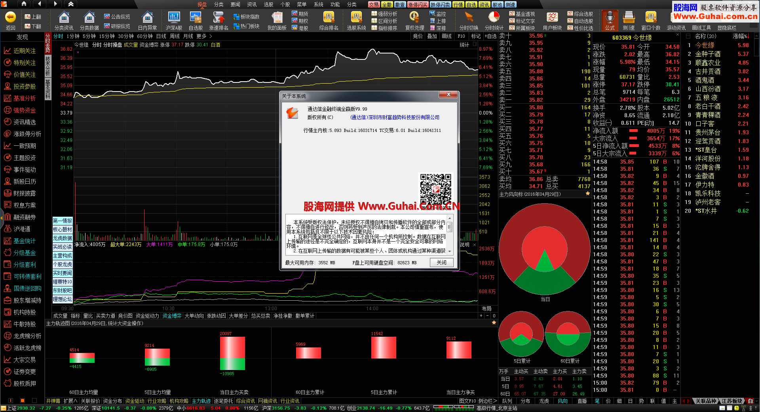760x412 pixels.
Task: Click the 当日 pie chart in 主力风向标
Action: (x=545, y=249)
